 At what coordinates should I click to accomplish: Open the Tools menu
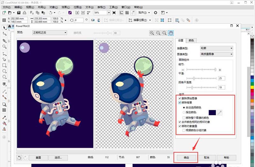[x=113, y=7]
